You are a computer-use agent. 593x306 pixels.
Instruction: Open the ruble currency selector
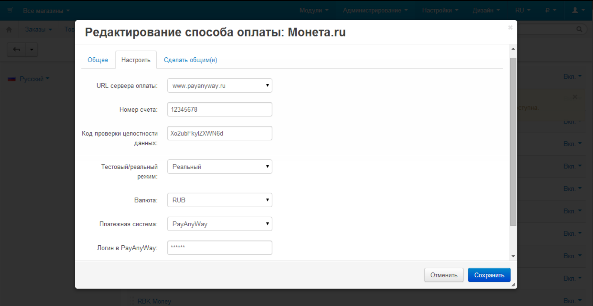[551, 10]
